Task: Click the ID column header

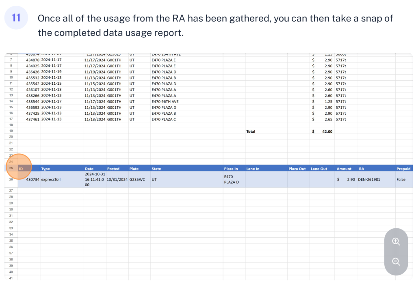Action: 21,169
